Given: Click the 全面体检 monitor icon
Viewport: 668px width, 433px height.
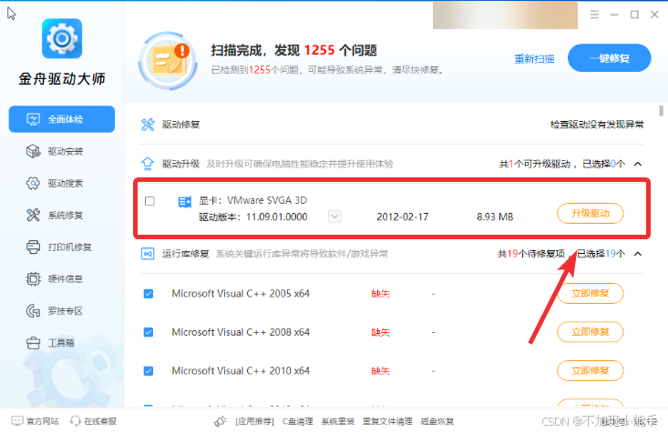Looking at the screenshot, I should pos(33,119).
